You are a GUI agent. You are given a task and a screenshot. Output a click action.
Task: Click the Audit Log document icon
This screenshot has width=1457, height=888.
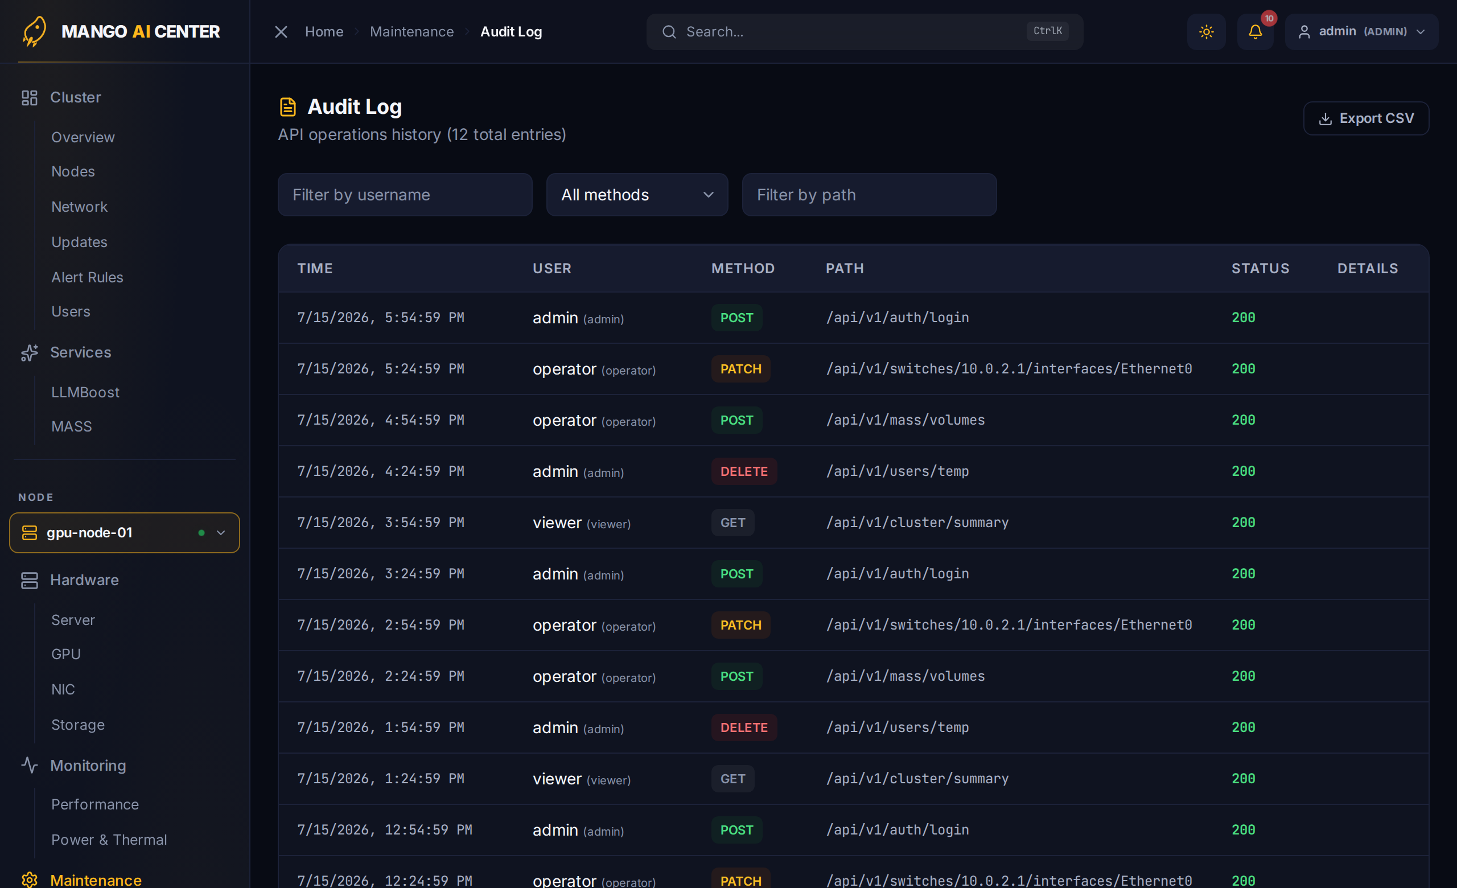click(x=288, y=107)
